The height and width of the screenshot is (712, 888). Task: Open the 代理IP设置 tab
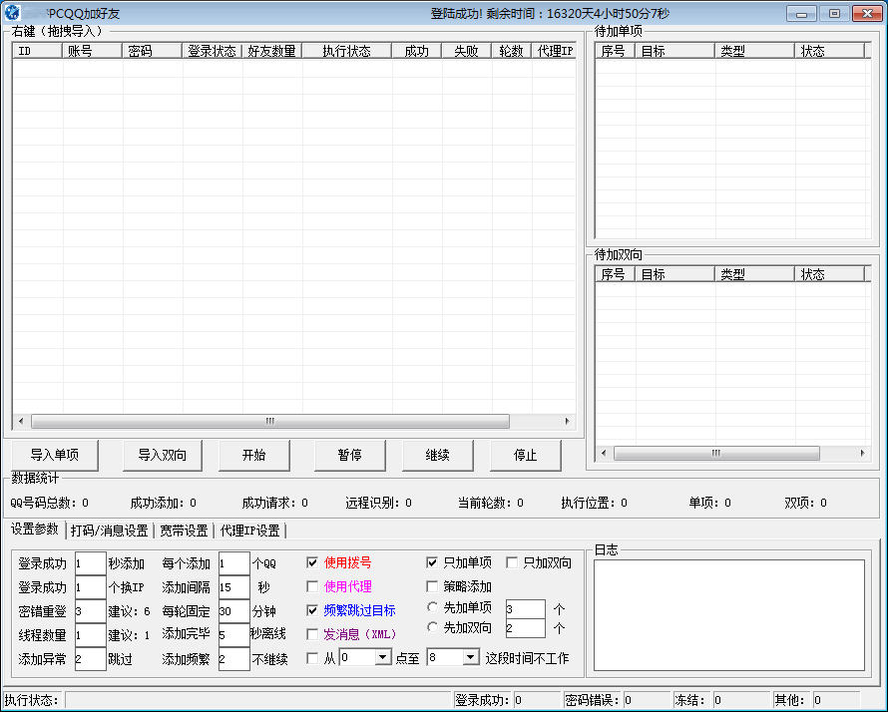click(x=249, y=531)
